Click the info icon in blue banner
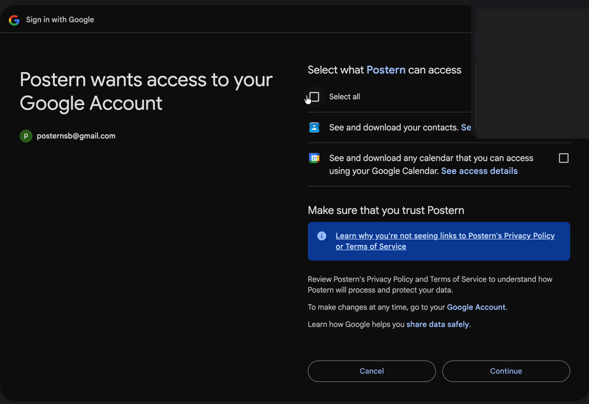This screenshot has width=589, height=404. pos(322,236)
